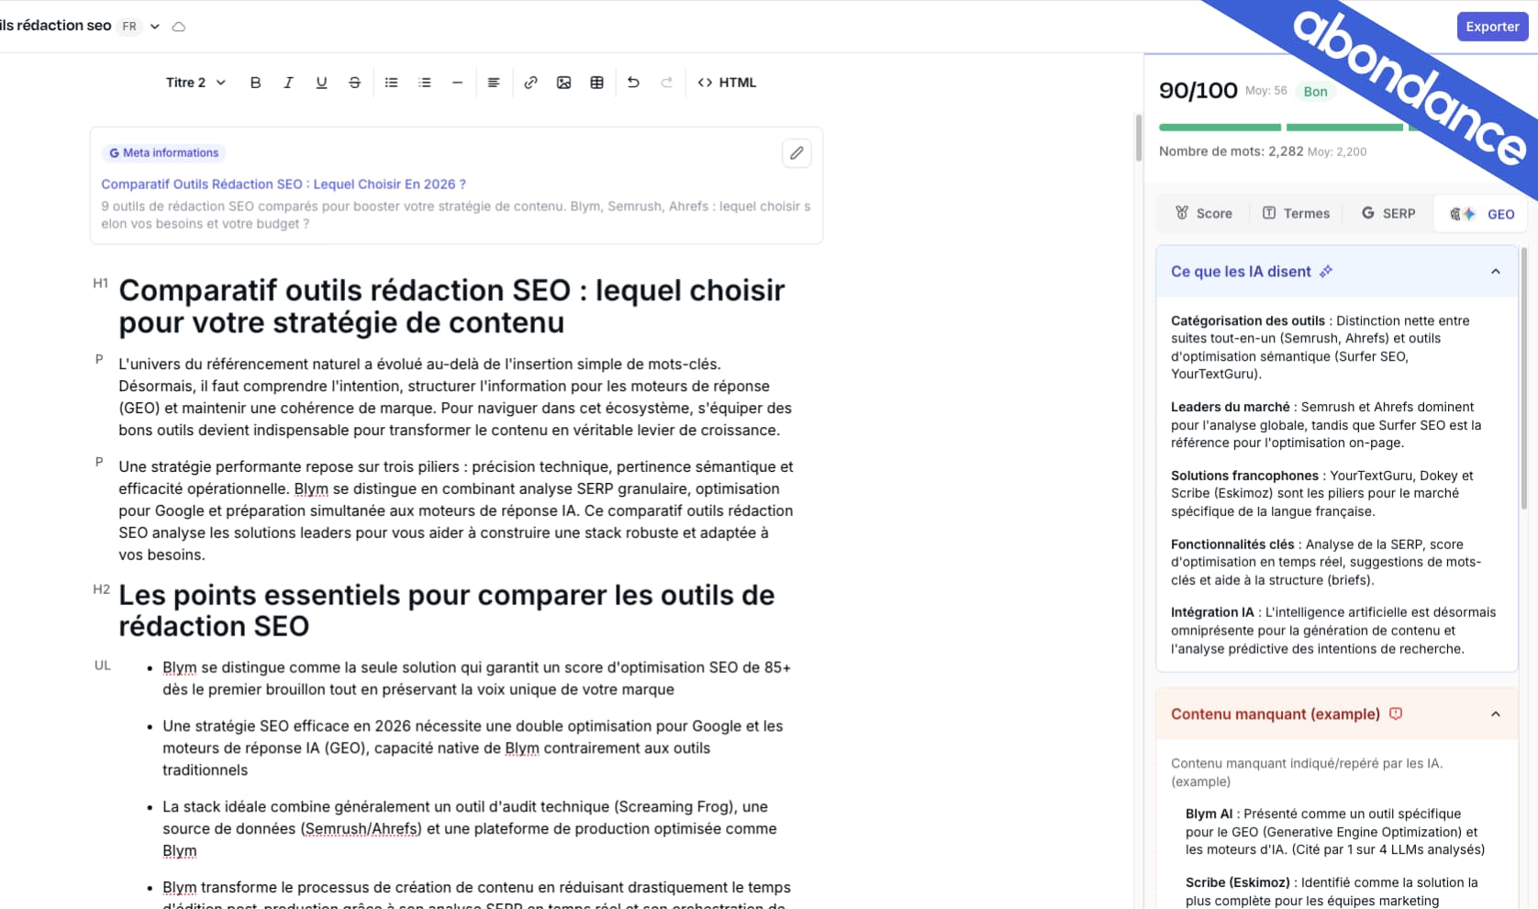Toggle underline text formatting
Screen dimensions: 1538x909
coord(321,83)
